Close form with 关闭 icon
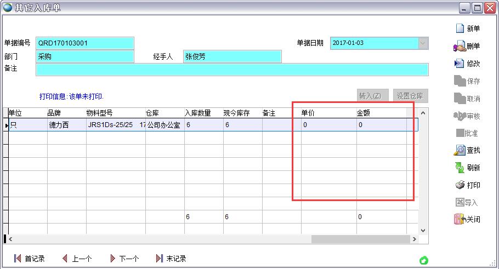 point(460,219)
